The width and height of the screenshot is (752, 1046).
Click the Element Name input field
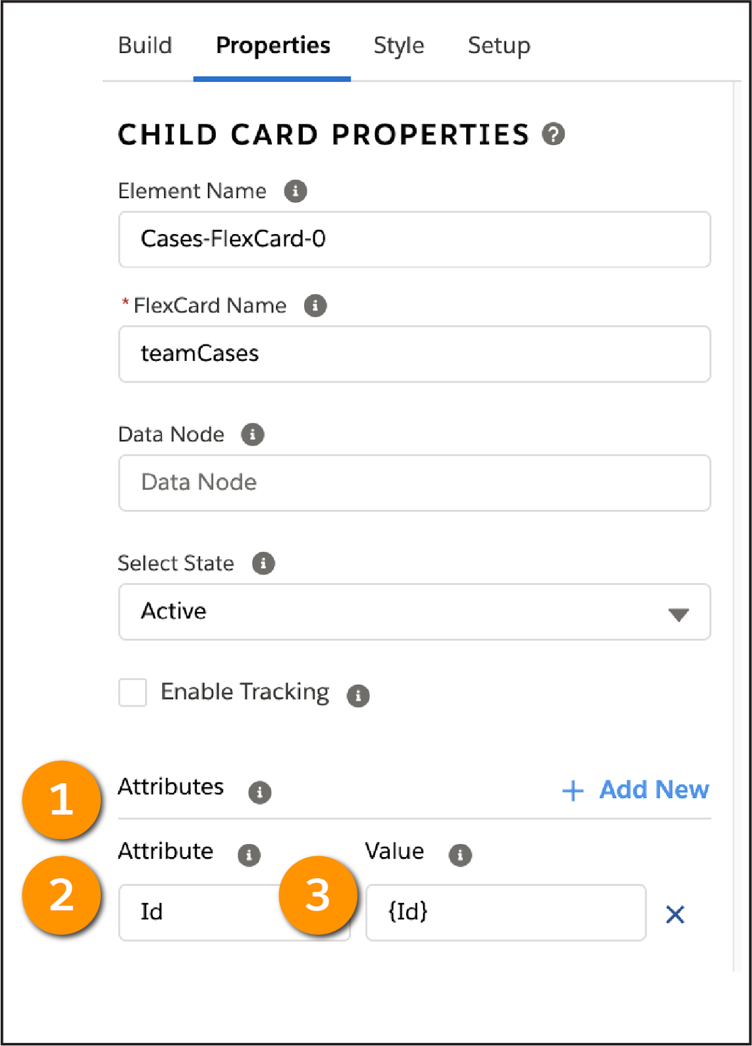click(x=415, y=239)
